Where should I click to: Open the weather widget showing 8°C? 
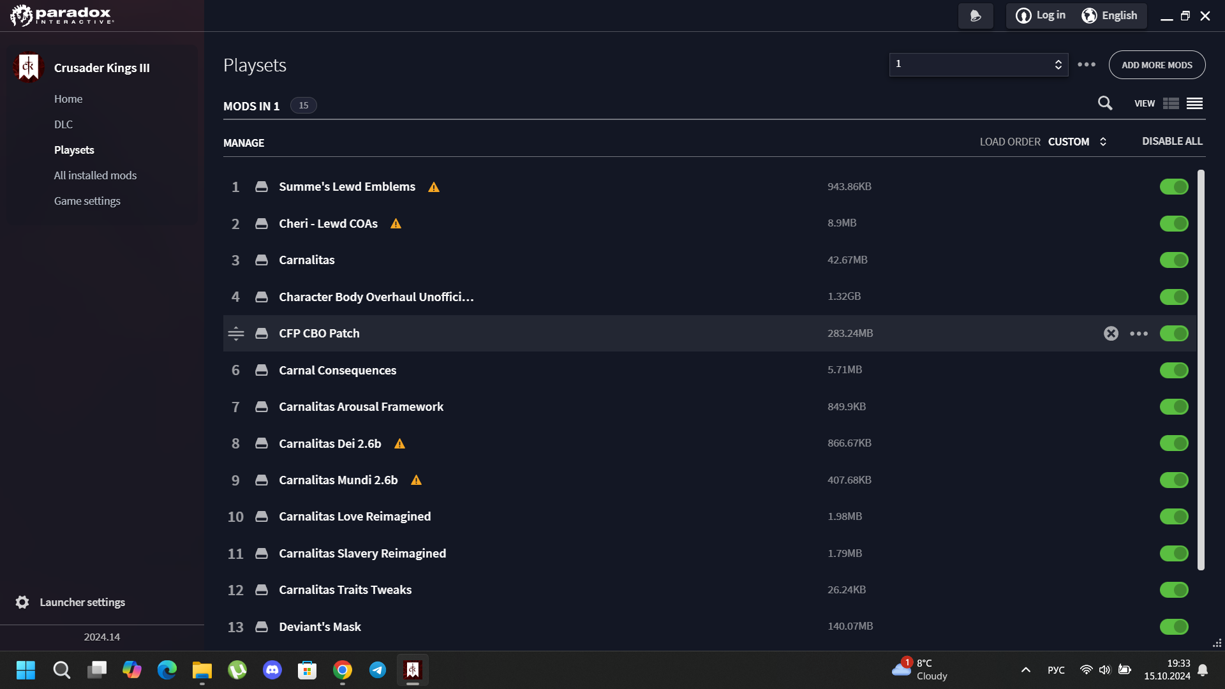coord(920,670)
